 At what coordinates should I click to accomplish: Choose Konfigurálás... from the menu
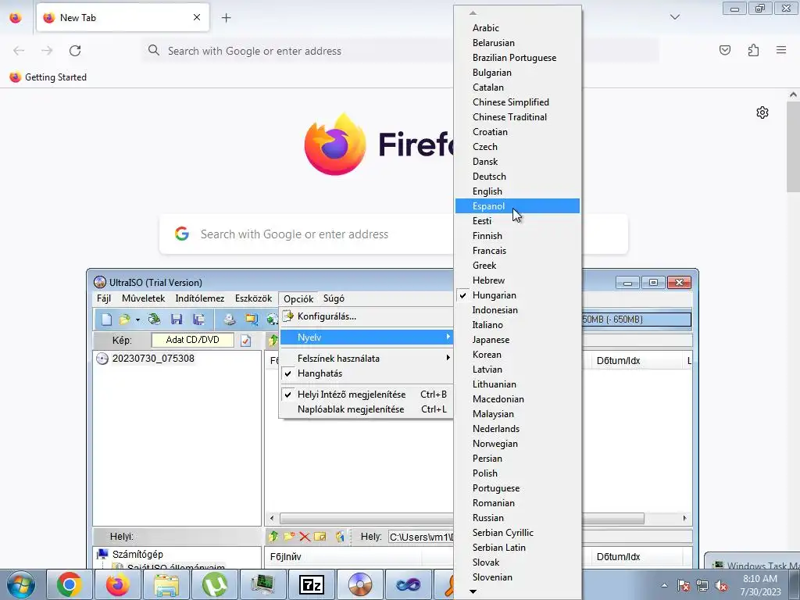pyautogui.click(x=366, y=316)
